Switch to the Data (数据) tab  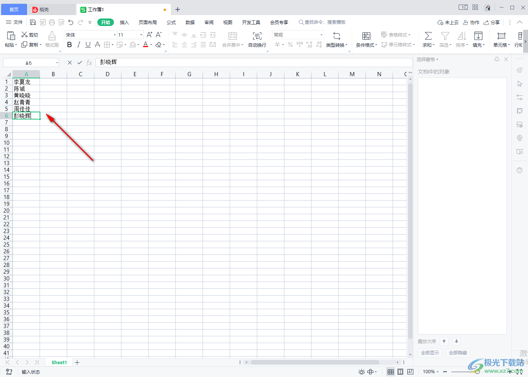click(x=190, y=22)
